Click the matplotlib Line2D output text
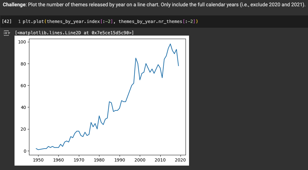This screenshot has height=170, width=308. [74, 33]
